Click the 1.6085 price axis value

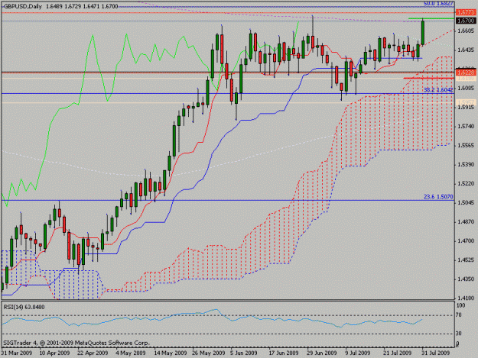point(466,89)
